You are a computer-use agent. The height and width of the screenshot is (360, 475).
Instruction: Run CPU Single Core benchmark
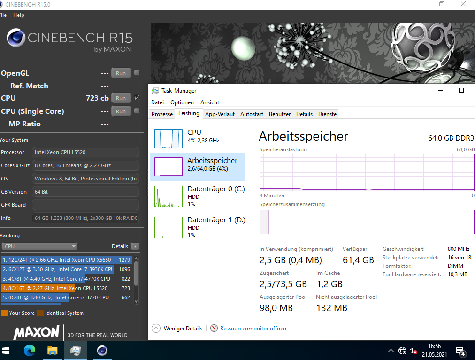(x=121, y=111)
